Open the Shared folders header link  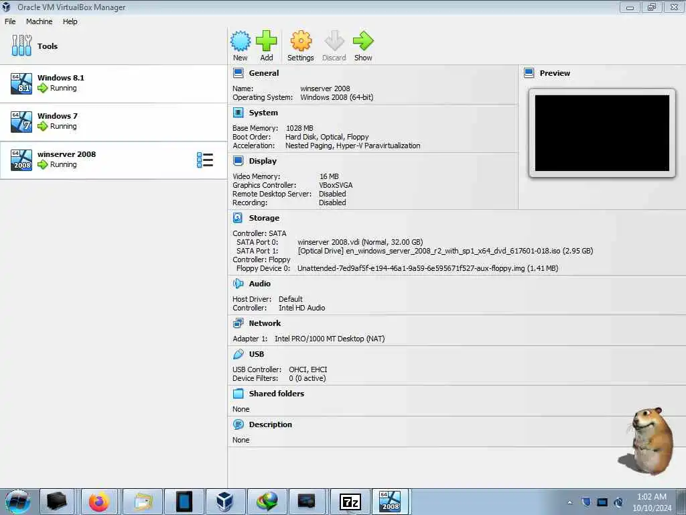tap(277, 393)
